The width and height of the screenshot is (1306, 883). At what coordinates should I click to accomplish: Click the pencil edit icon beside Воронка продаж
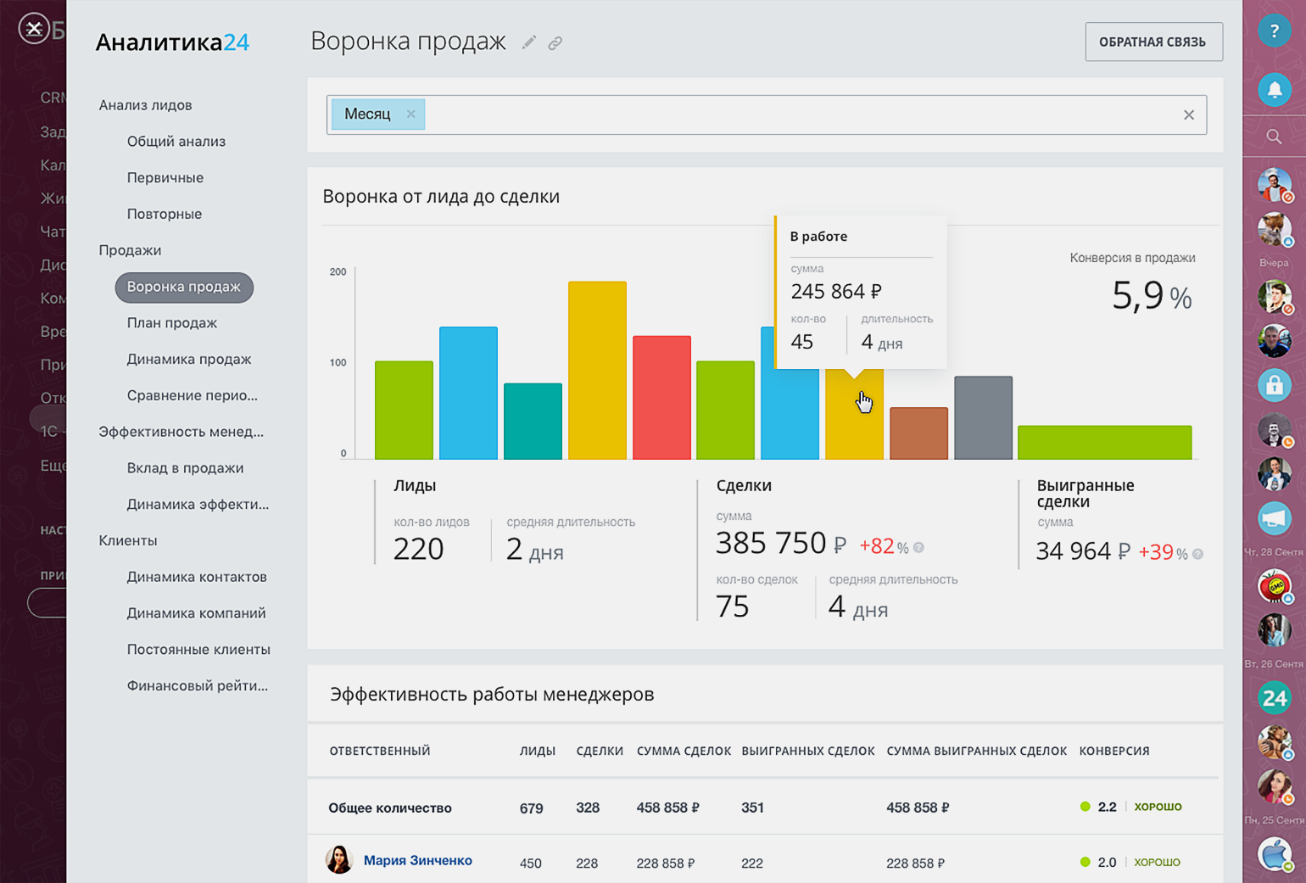click(528, 42)
